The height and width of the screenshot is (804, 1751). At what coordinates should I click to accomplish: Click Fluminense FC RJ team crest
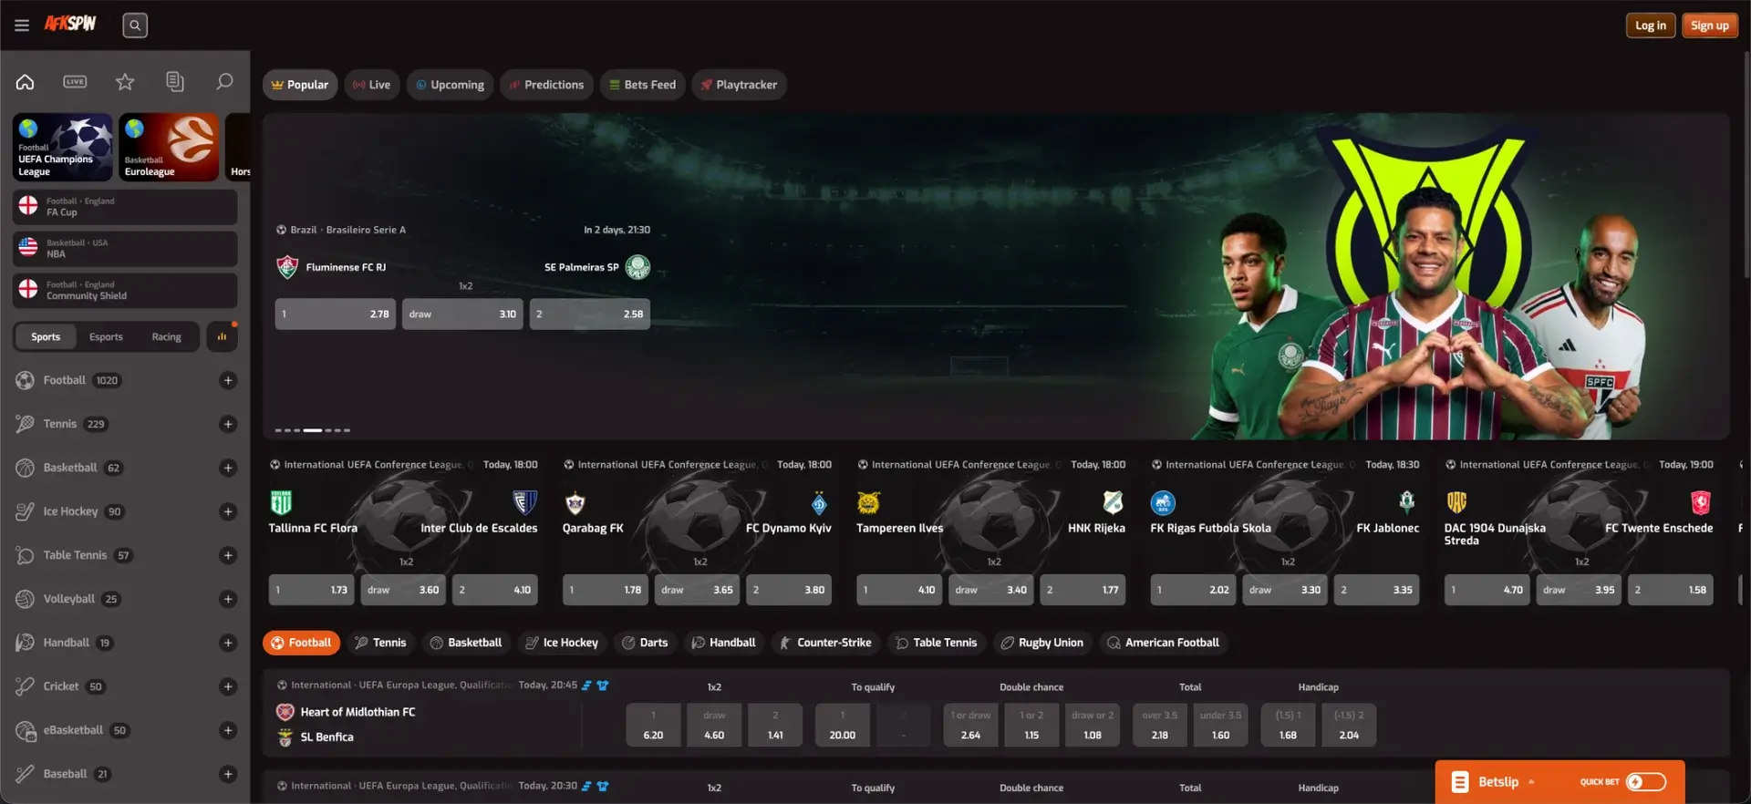point(287,267)
